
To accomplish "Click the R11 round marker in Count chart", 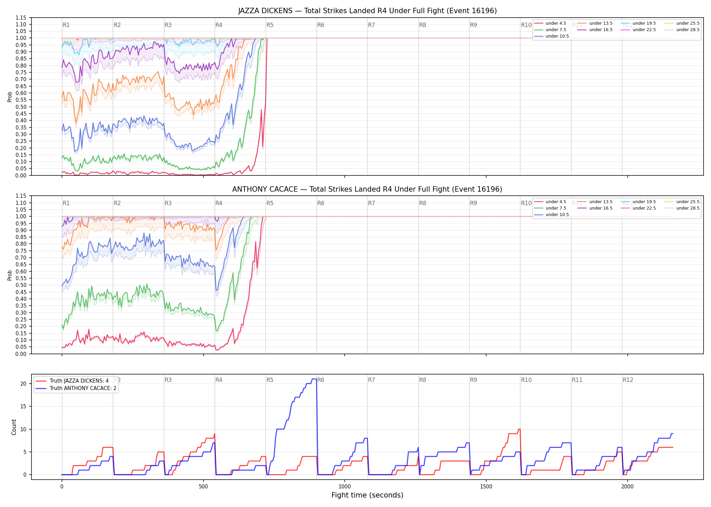I will point(577,380).
